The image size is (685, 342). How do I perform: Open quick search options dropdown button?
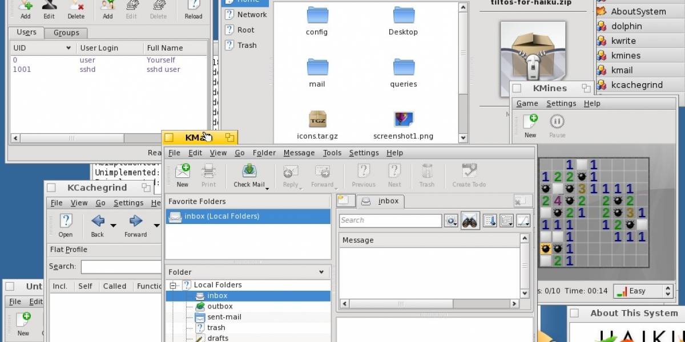tap(452, 221)
